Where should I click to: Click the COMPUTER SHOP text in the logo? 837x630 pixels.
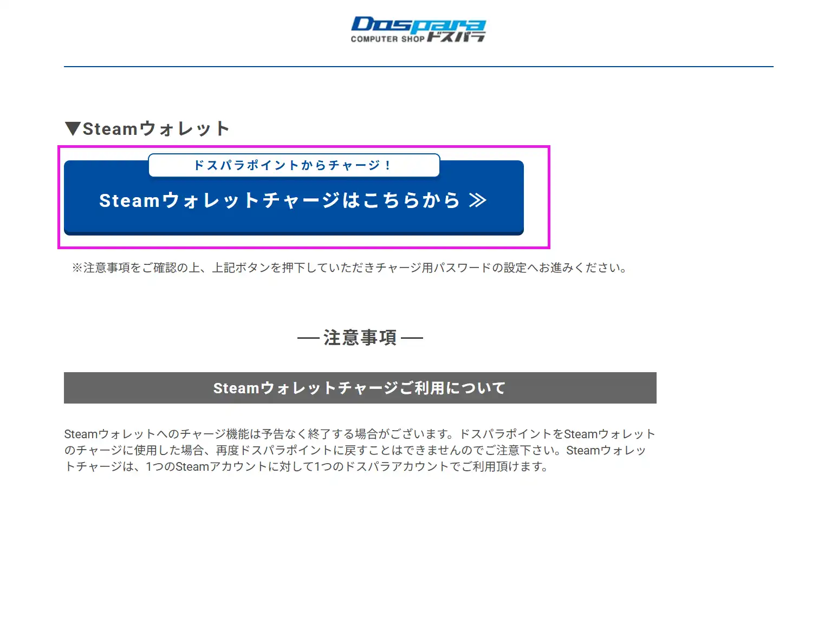(387, 39)
